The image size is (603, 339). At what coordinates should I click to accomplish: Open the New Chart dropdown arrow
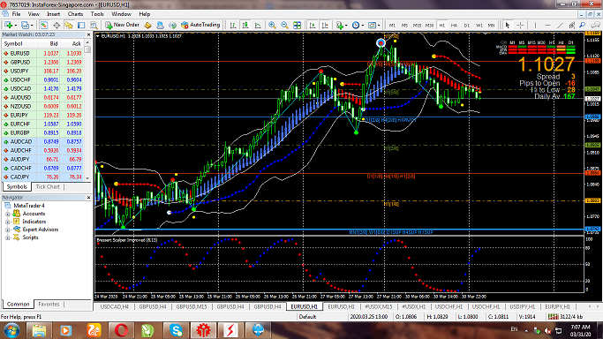pyautogui.click(x=15, y=25)
